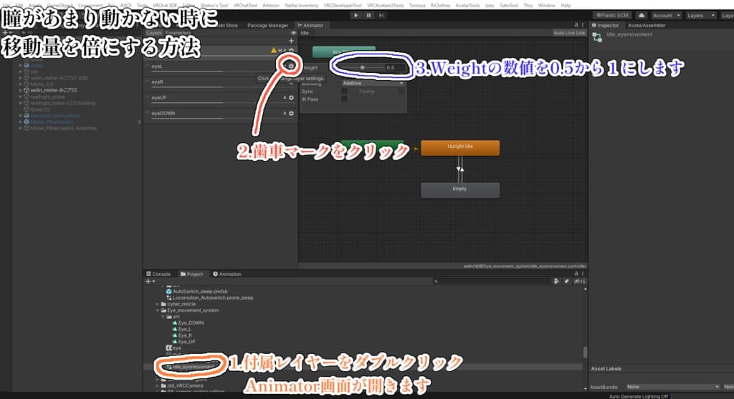Select the Empty state node
This screenshot has height=399, width=734.
pyautogui.click(x=460, y=189)
